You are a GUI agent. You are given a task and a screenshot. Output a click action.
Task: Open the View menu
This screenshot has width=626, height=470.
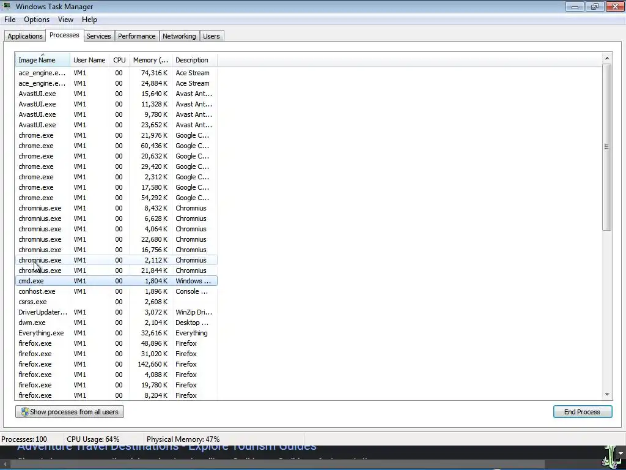pyautogui.click(x=65, y=20)
